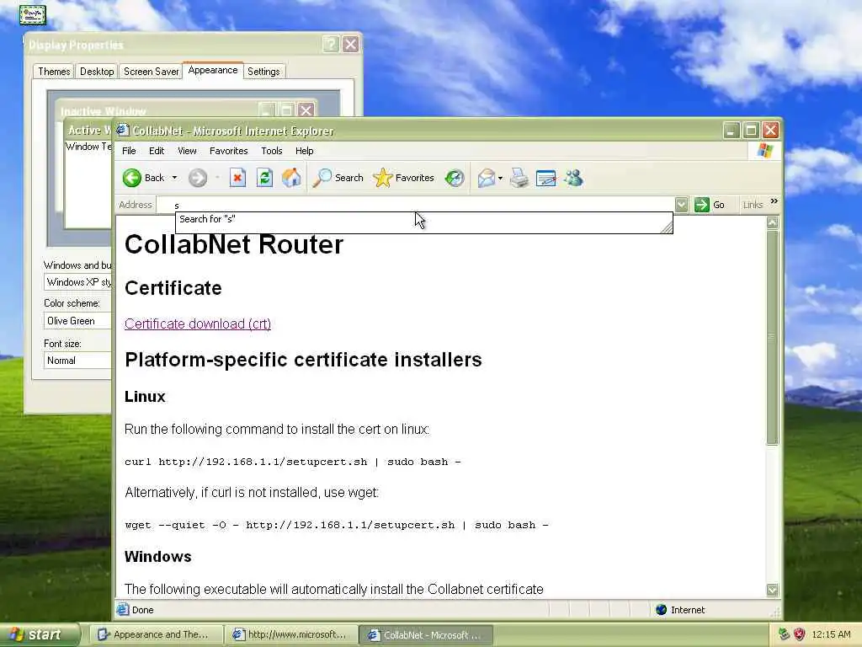Click the network tray icon
This screenshot has height=647, width=862.
point(785,634)
